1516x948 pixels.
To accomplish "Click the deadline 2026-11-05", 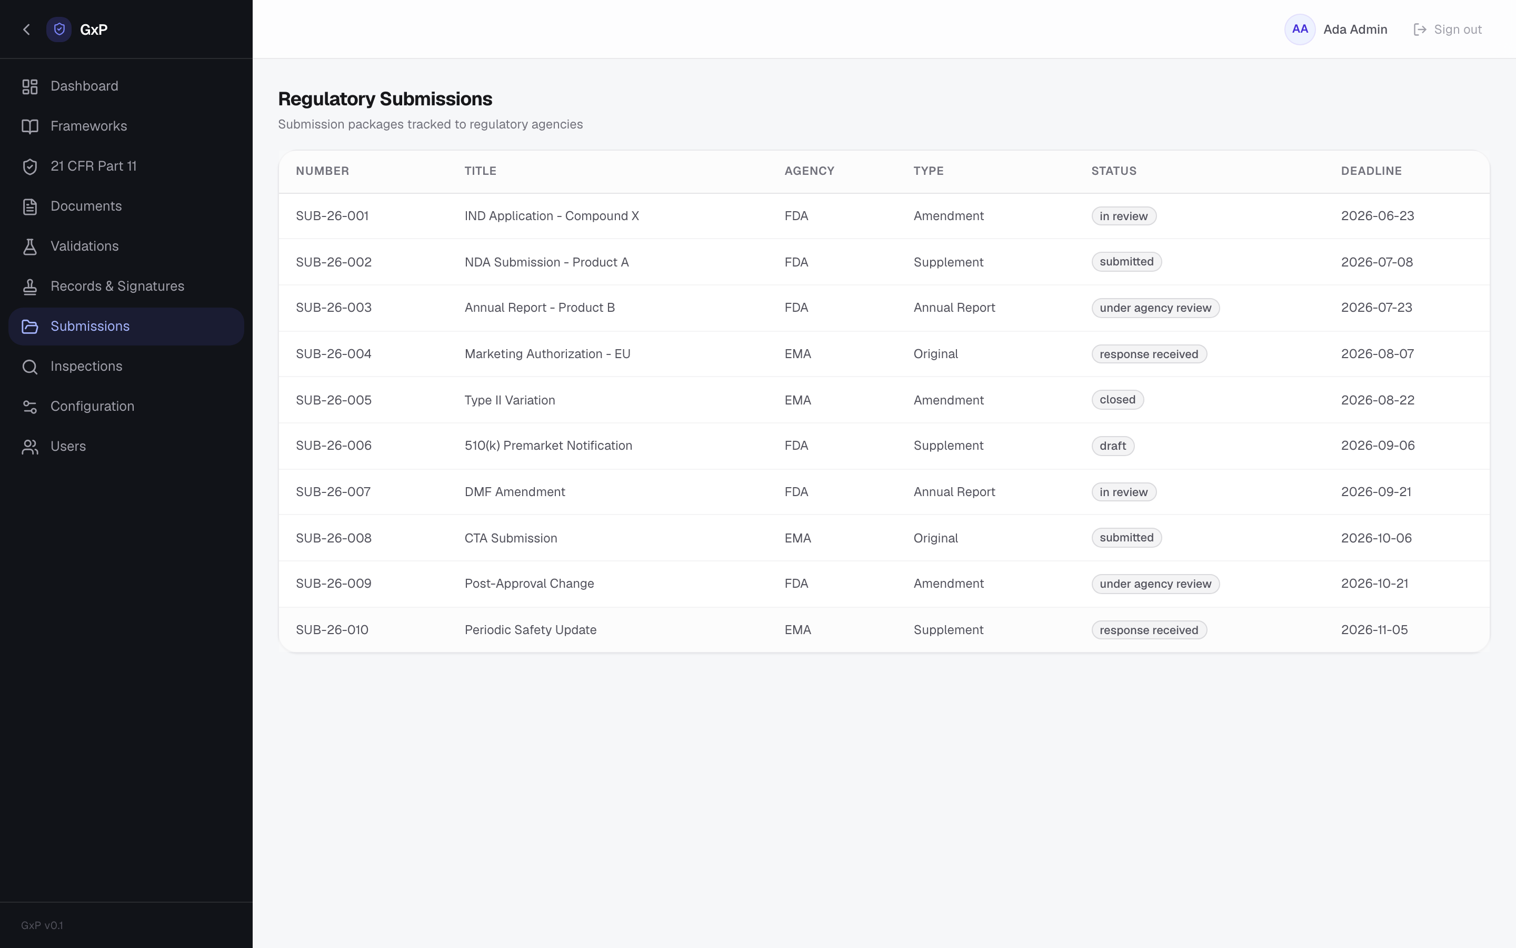I will (x=1374, y=630).
